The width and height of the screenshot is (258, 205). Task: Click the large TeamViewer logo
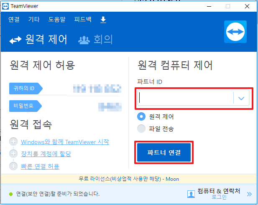[235, 32]
